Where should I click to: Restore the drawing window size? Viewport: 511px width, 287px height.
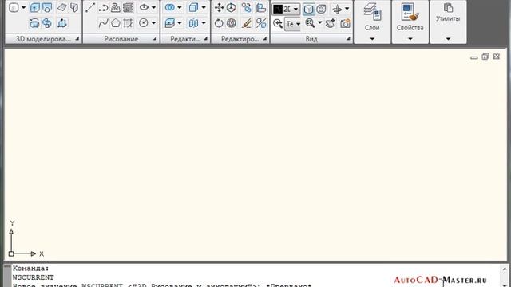(485, 57)
